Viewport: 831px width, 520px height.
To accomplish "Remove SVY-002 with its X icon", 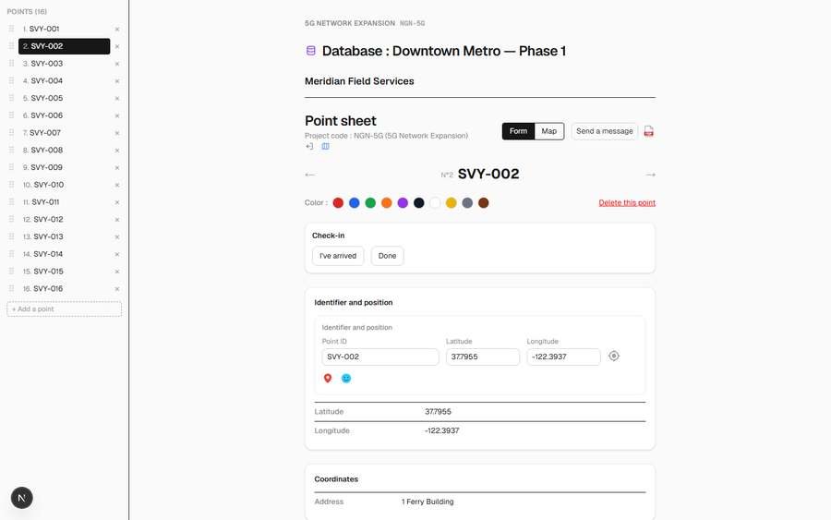I will pyautogui.click(x=117, y=47).
